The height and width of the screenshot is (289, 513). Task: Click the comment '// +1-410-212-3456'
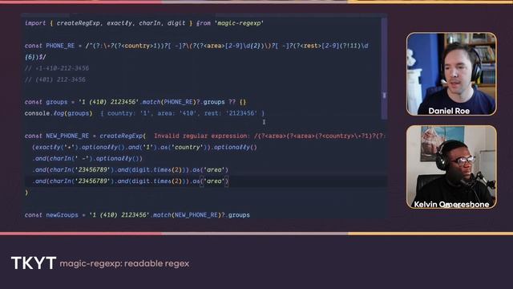tap(57, 68)
